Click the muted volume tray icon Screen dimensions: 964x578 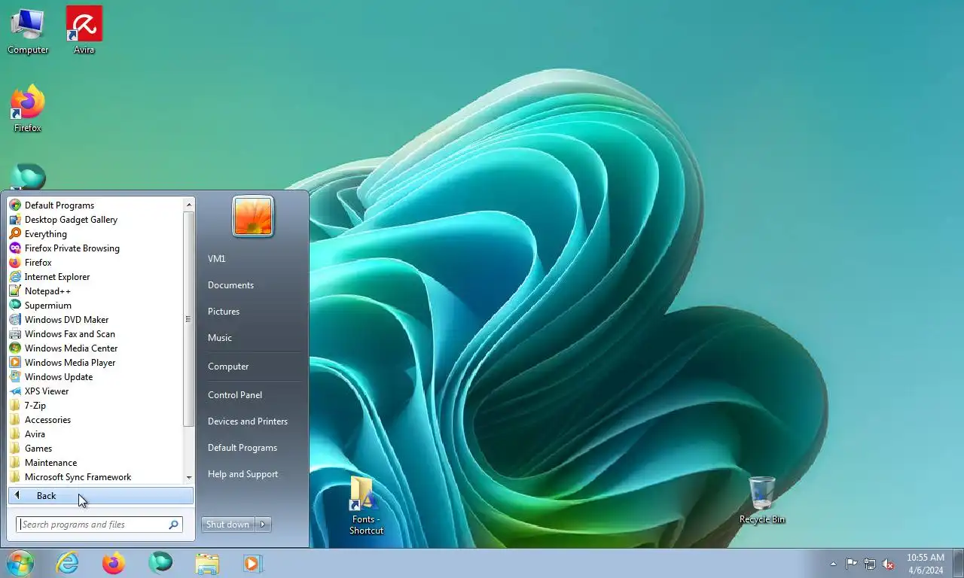tap(888, 564)
